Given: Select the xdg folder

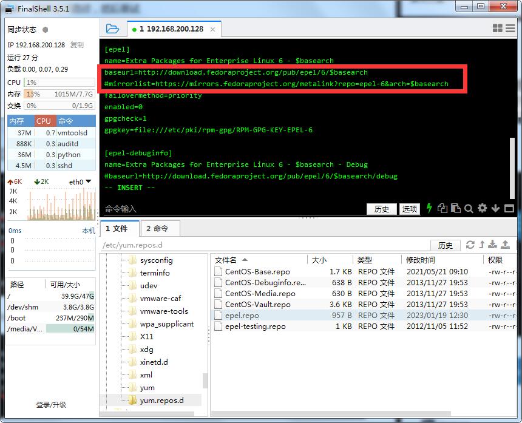Looking at the screenshot, I should click(146, 350).
